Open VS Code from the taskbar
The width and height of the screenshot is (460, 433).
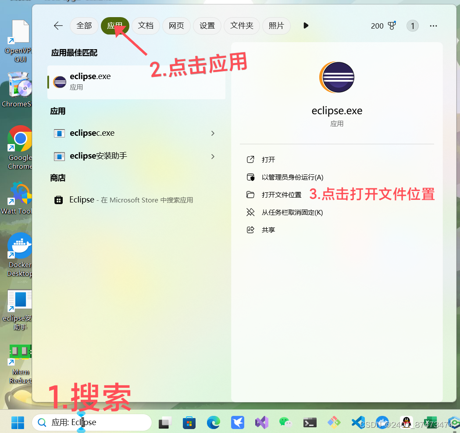[358, 423]
